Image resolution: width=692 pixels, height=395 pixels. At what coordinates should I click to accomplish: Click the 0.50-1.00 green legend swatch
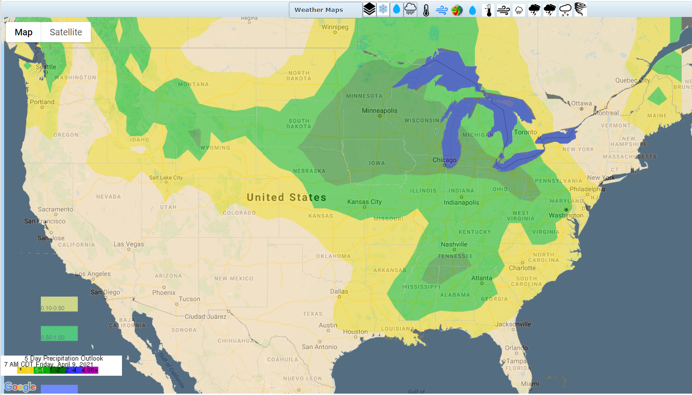point(59,334)
